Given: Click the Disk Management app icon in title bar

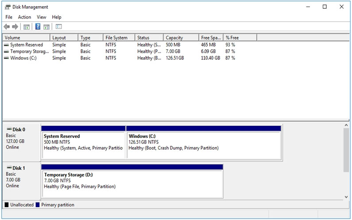Looking at the screenshot, I should [8, 7].
